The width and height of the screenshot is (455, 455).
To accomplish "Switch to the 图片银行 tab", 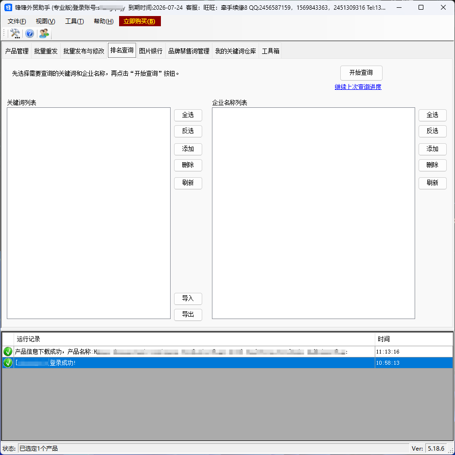I will coord(151,51).
